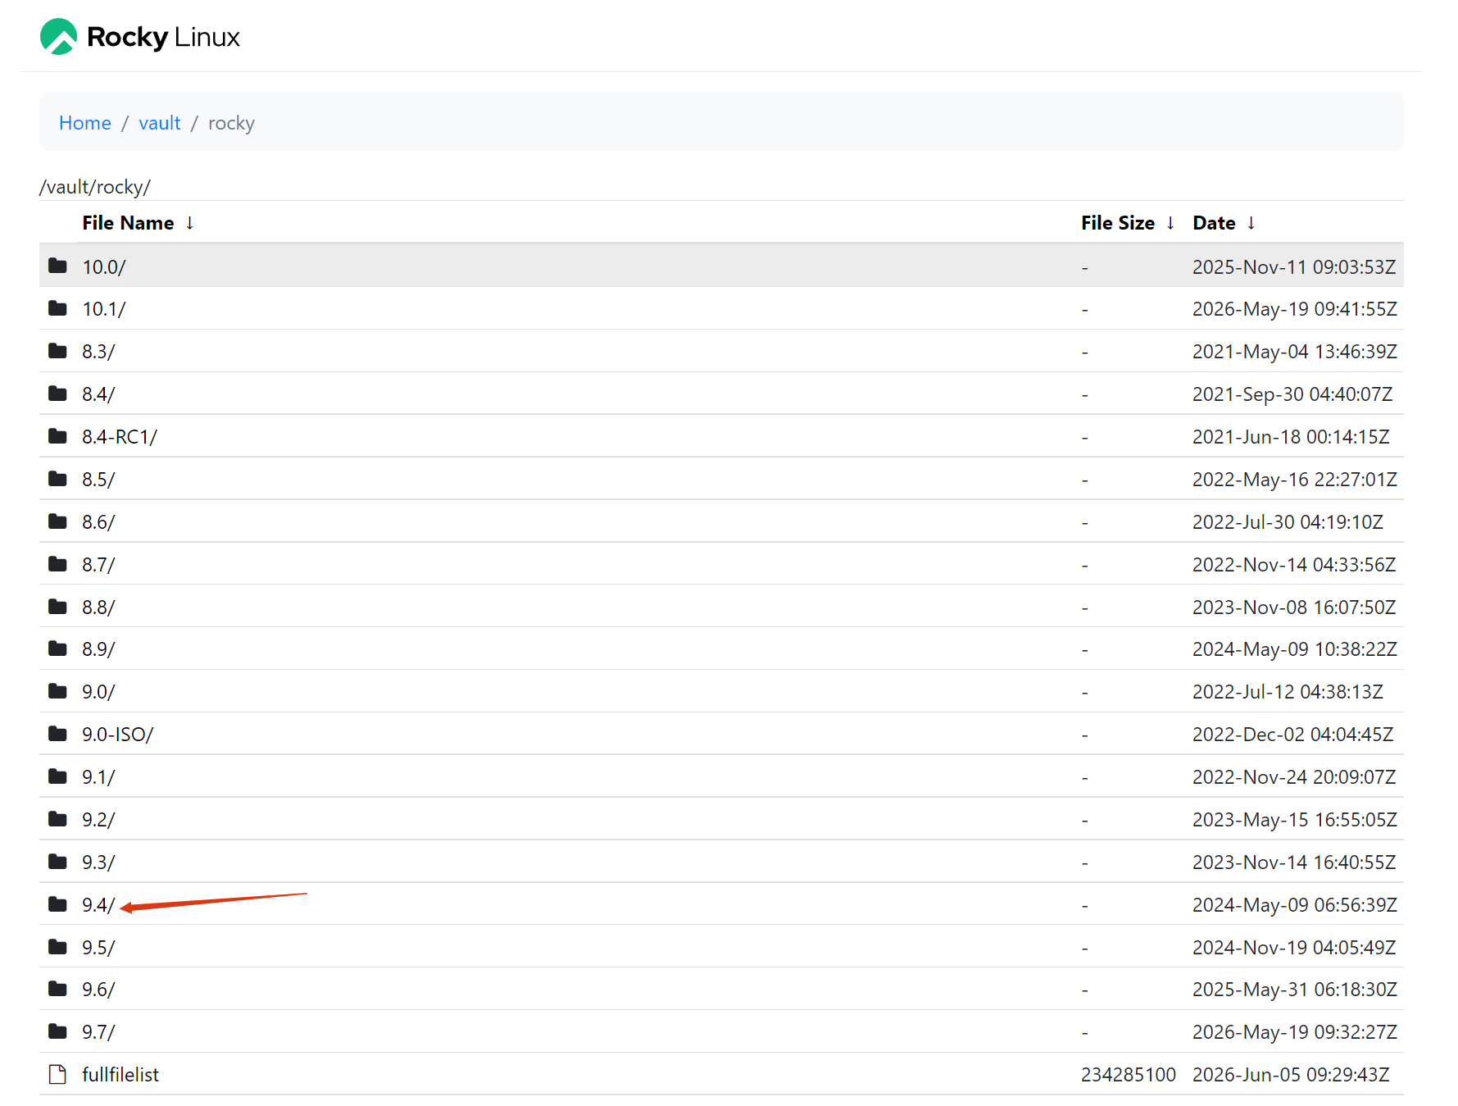
Task: Open the 9.7/ directory link
Action: coord(98,1032)
